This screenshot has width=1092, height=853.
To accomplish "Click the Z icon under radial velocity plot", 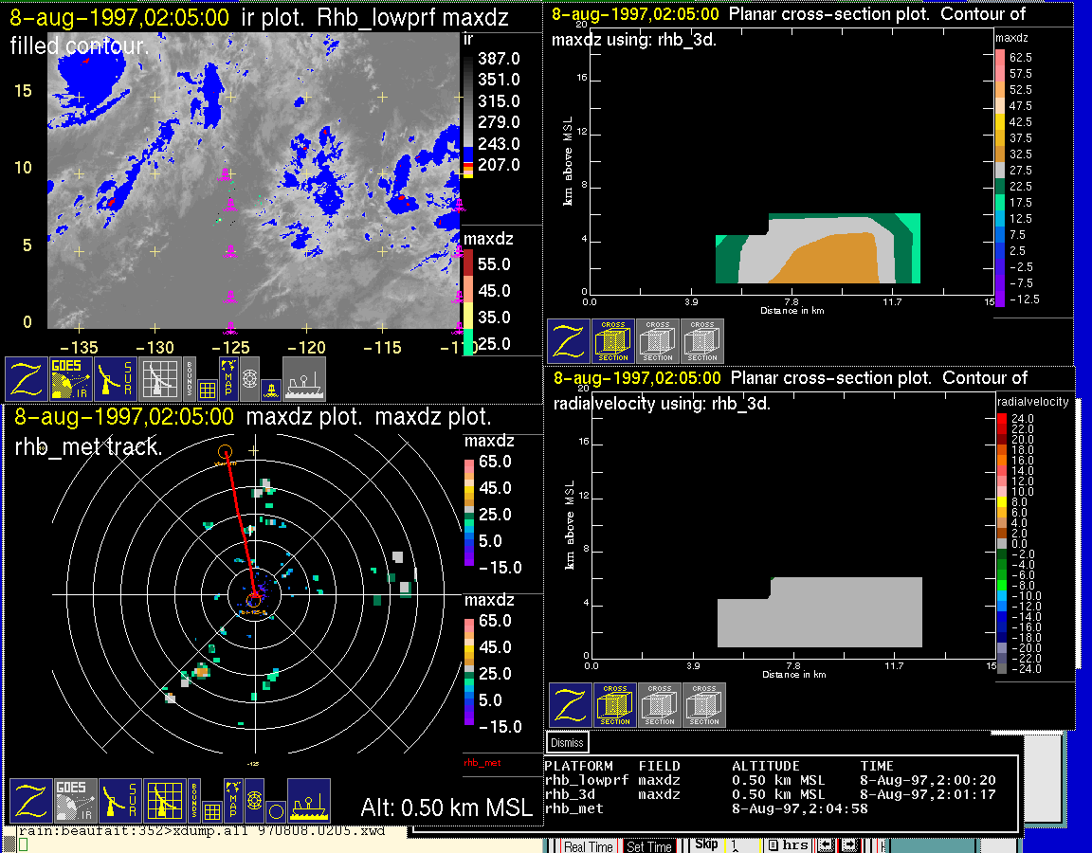I will click(571, 705).
